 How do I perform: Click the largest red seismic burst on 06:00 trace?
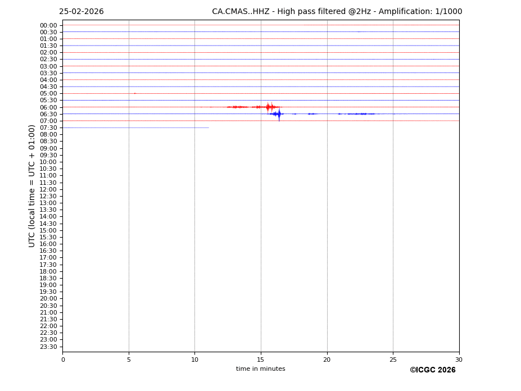point(268,107)
